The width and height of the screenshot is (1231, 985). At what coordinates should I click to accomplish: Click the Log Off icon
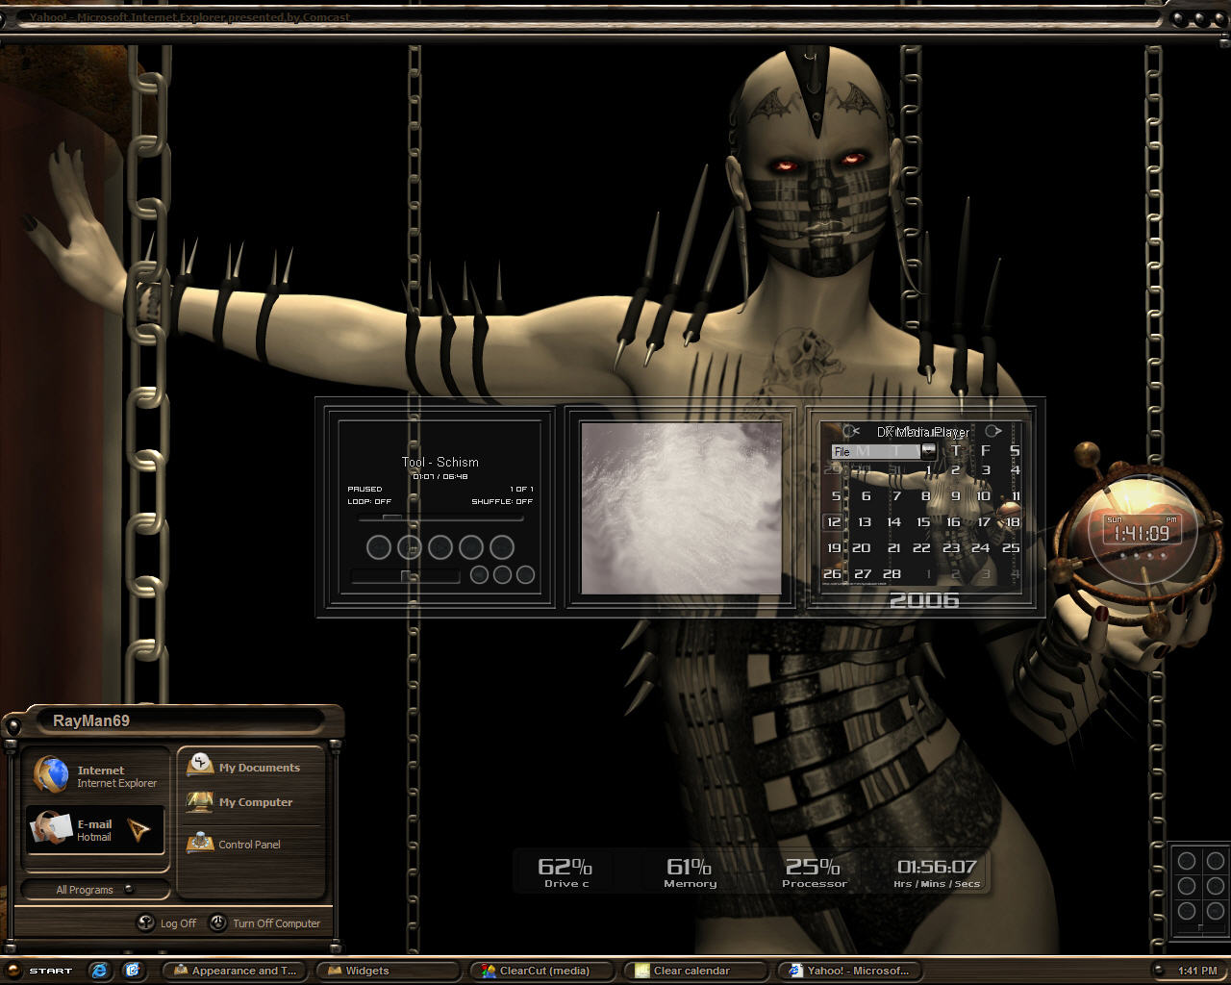pyautogui.click(x=146, y=922)
